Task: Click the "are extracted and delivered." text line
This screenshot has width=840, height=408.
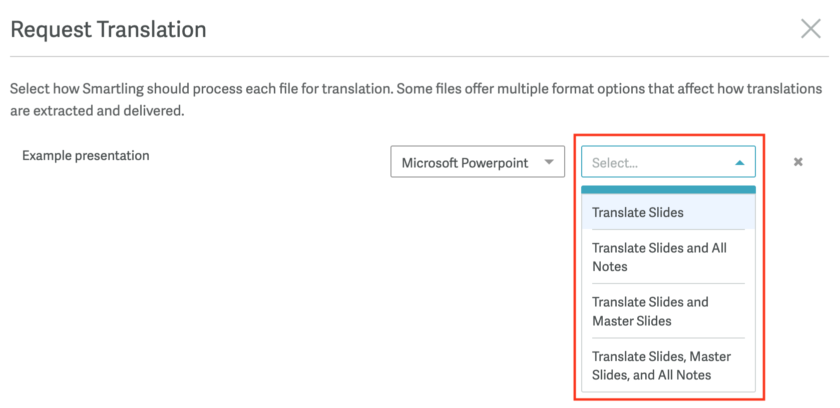Action: (x=97, y=110)
